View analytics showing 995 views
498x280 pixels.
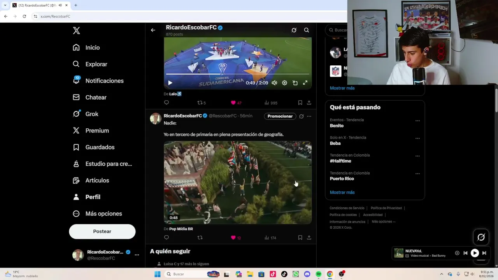point(271,103)
